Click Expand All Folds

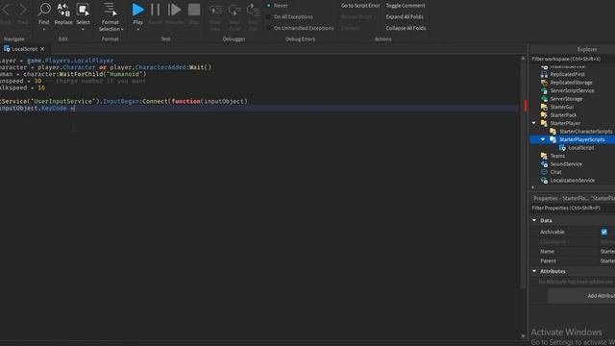point(405,17)
